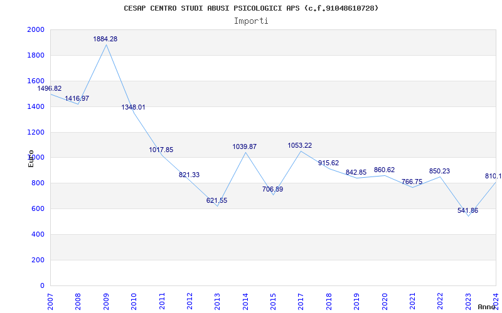Click the 400 y-axis tick label
Image resolution: width=502 pixels, height=313 pixels.
38,234
